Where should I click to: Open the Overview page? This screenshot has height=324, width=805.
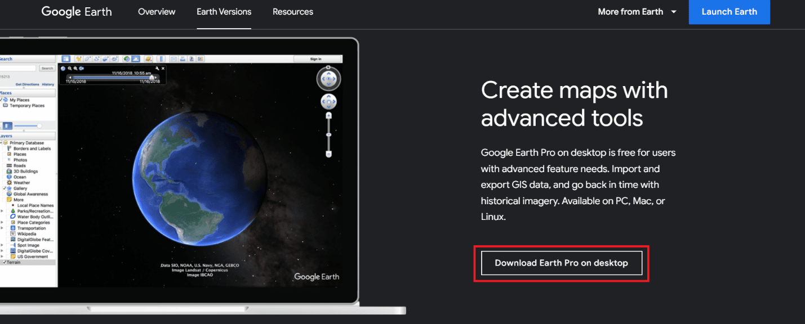tap(157, 11)
